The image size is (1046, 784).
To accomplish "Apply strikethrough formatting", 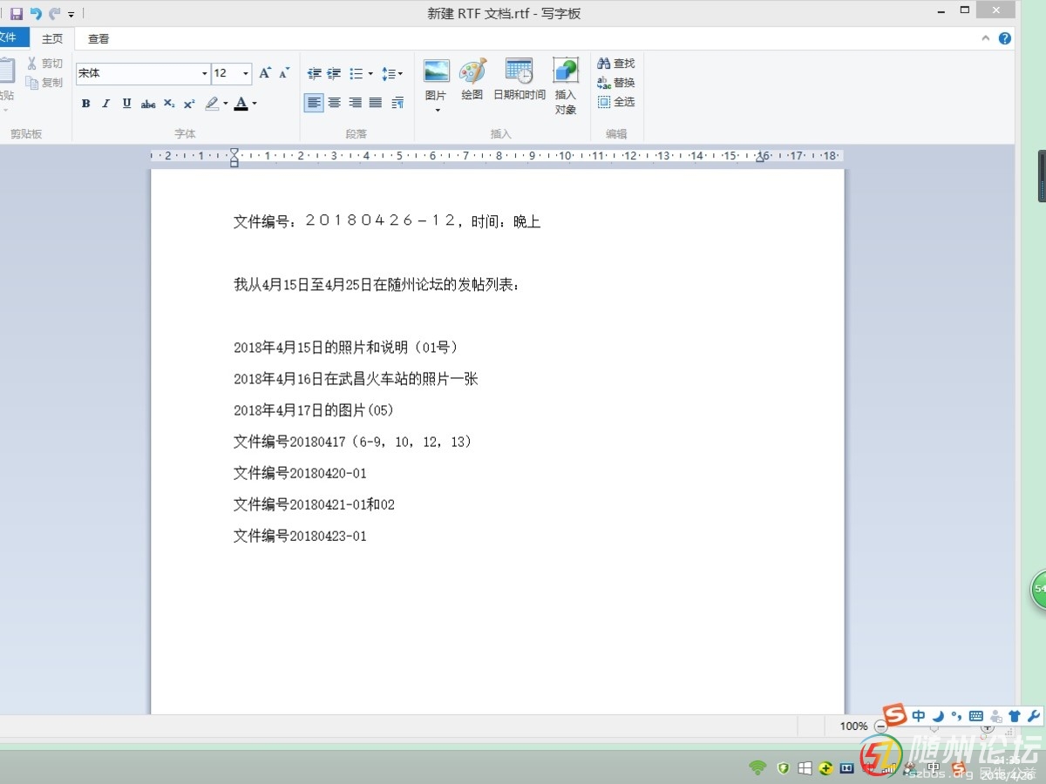I will 148,104.
